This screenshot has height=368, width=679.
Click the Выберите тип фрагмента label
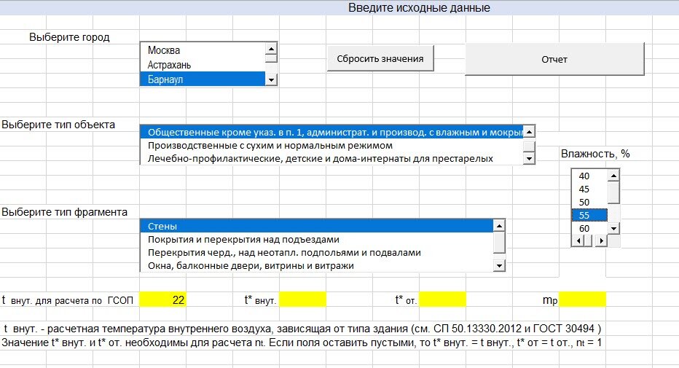65,212
